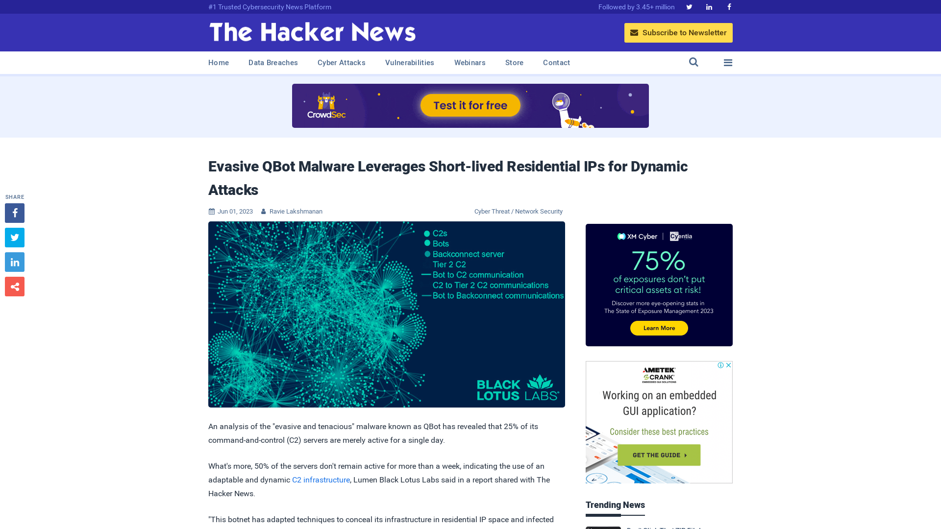This screenshot has width=941, height=529.
Task: Click the Subscribe to Newsletter button
Action: [678, 32]
